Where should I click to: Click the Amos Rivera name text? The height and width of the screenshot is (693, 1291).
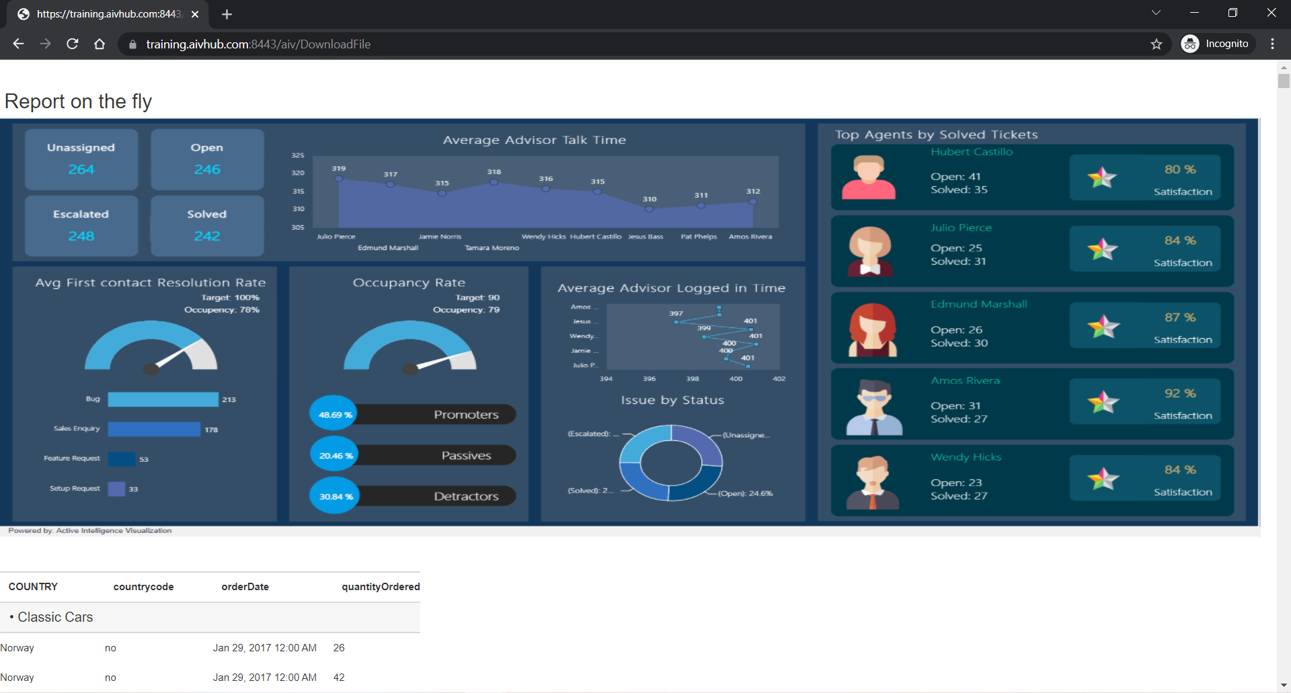point(965,380)
